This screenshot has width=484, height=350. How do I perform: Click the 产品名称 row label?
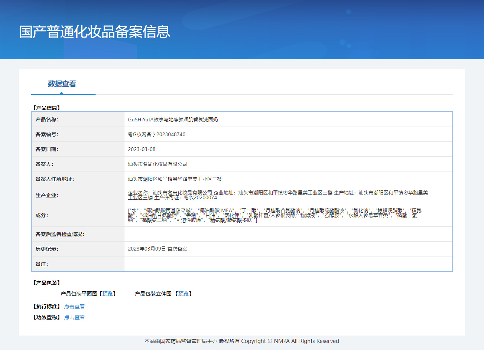[47, 120]
